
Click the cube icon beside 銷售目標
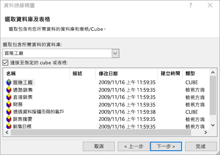click(x=9, y=126)
